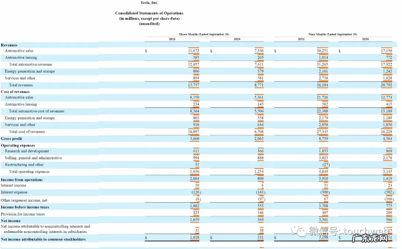Click the Research and development row label

pyautogui.click(x=27, y=151)
